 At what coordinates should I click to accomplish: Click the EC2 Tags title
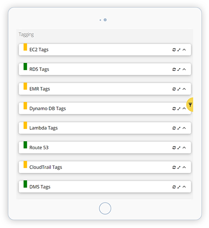[x=39, y=50]
